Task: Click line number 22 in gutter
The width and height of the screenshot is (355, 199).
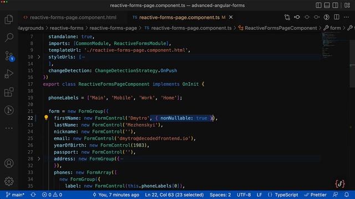Action: click(x=31, y=118)
